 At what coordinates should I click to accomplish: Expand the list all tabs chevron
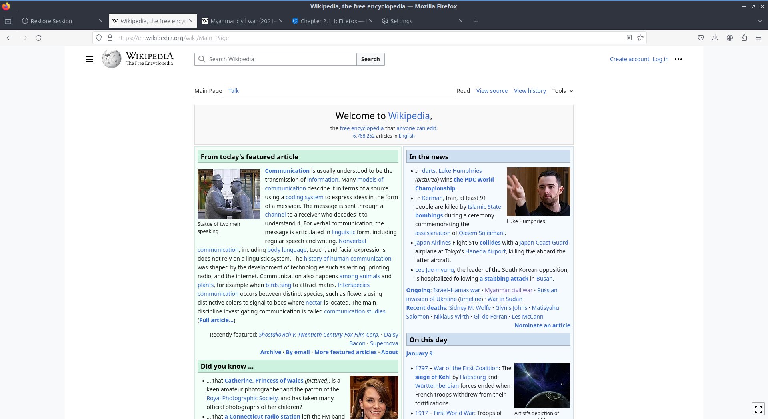pos(760,21)
